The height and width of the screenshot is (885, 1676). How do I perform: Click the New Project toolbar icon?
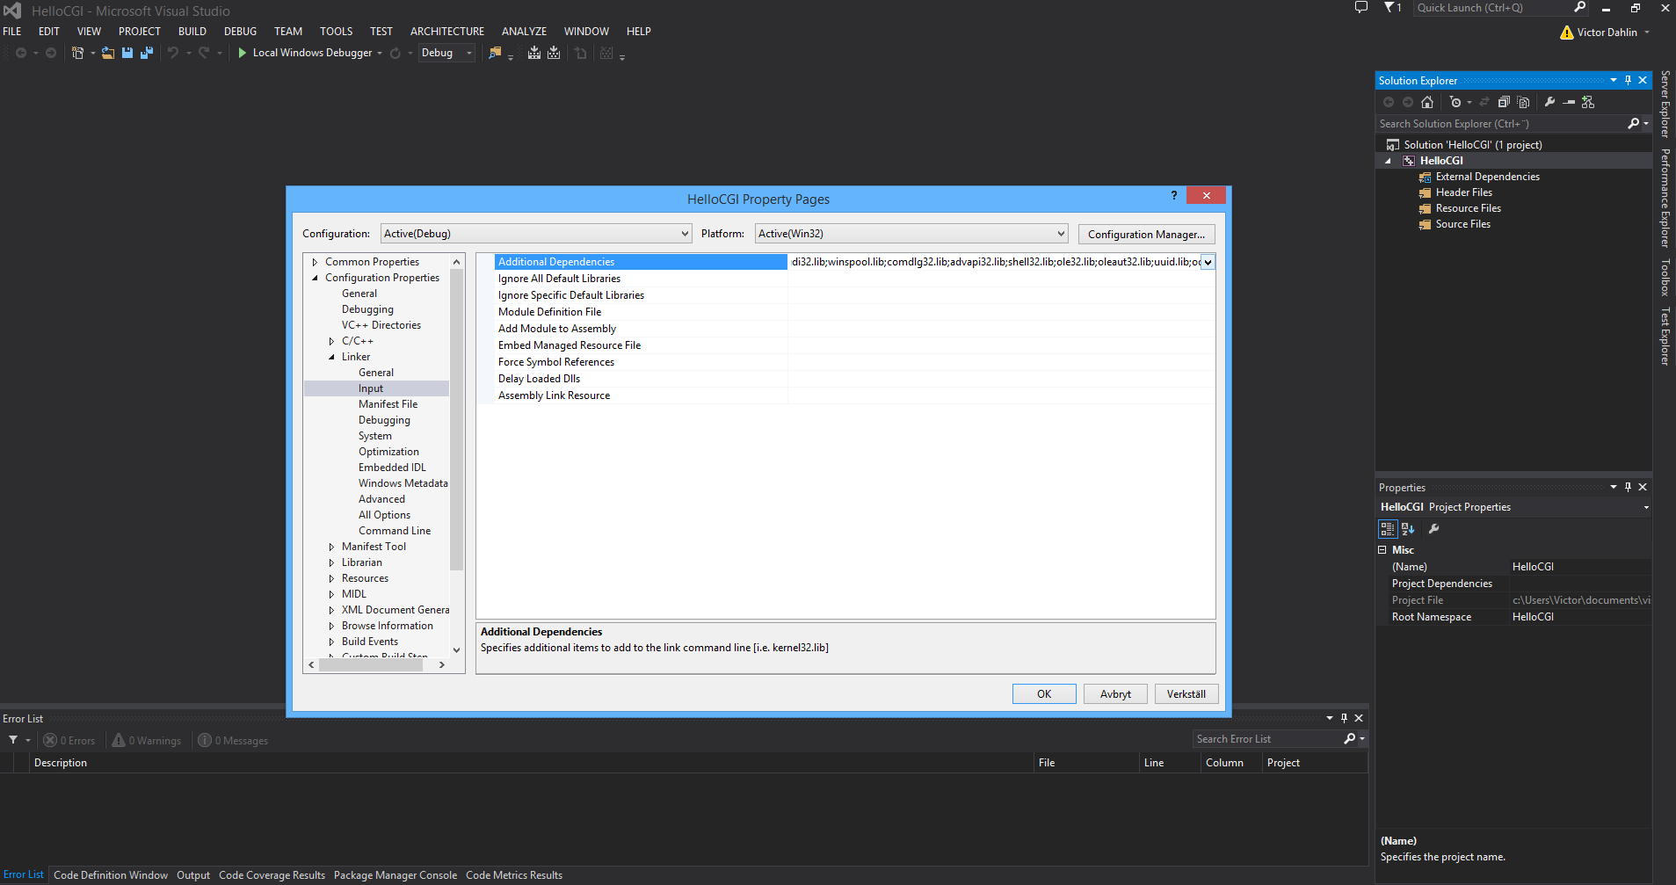pyautogui.click(x=77, y=53)
